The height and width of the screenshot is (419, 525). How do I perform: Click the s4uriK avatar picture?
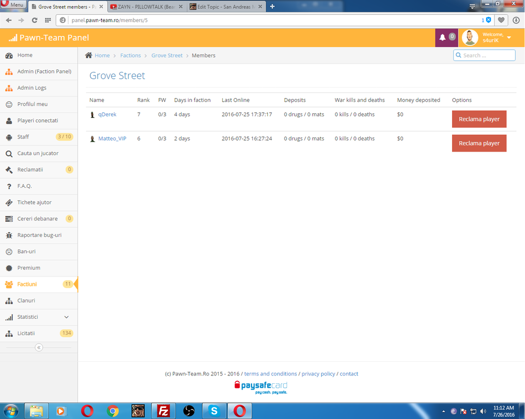(x=470, y=37)
